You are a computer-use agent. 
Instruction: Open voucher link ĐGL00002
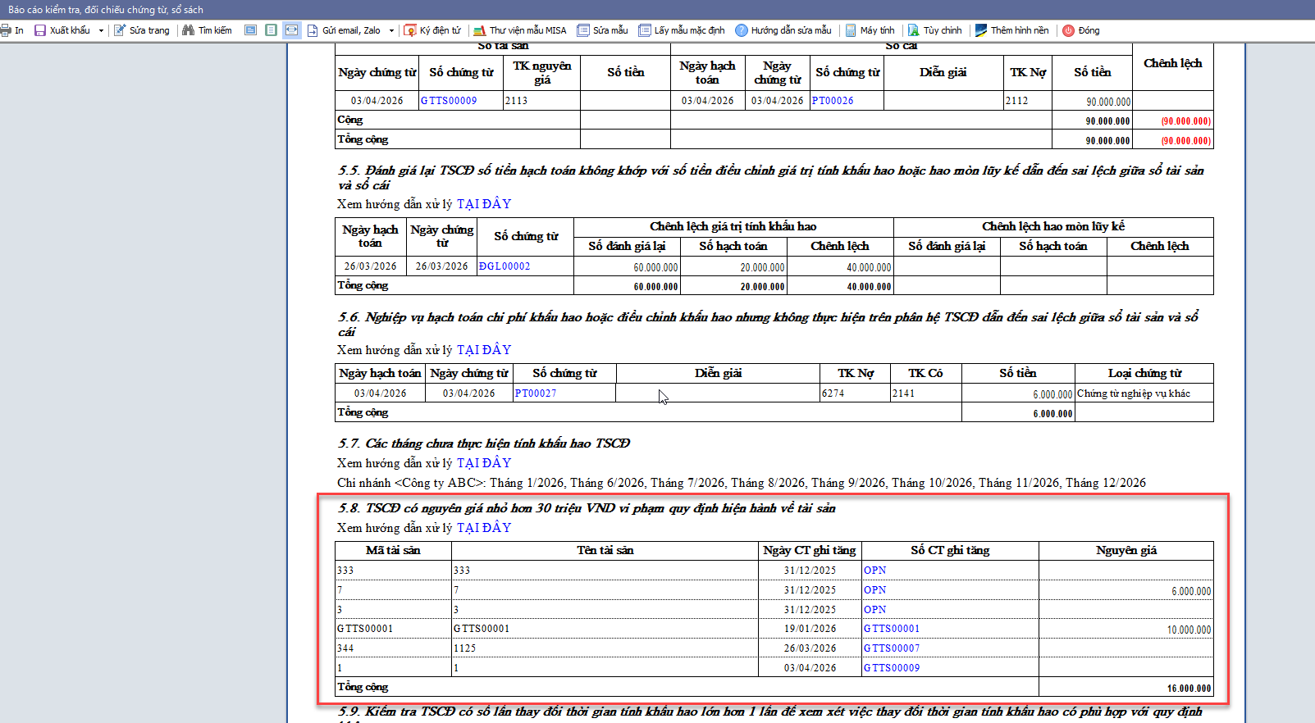[x=505, y=266]
